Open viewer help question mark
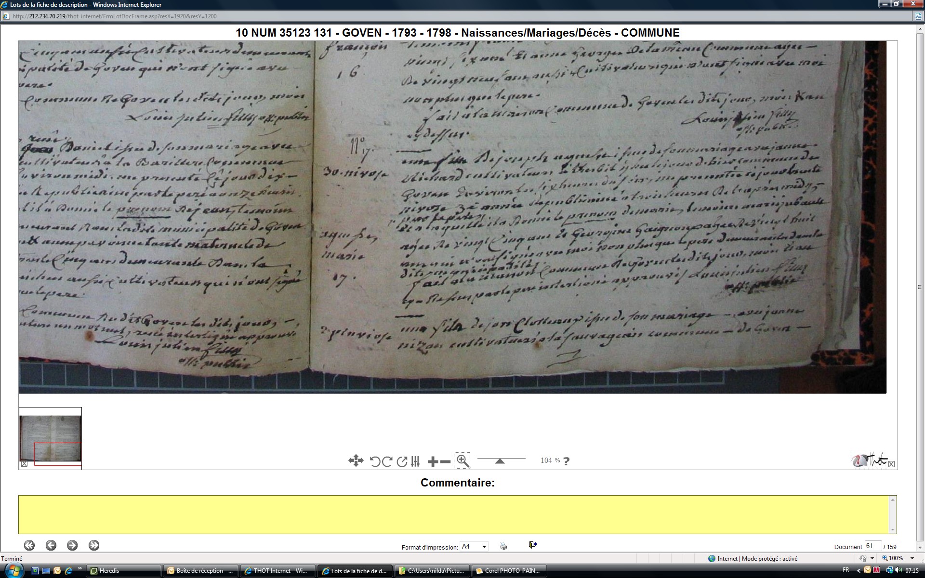 pyautogui.click(x=567, y=461)
